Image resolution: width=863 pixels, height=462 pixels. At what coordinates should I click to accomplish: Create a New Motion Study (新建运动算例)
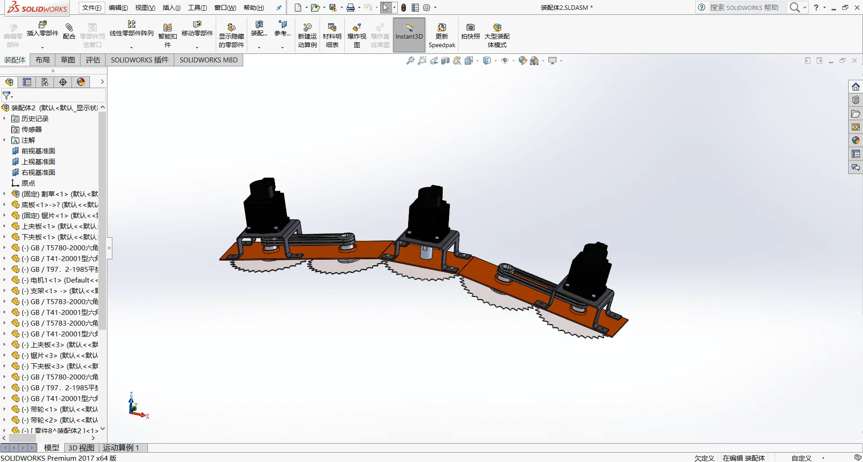[307, 35]
